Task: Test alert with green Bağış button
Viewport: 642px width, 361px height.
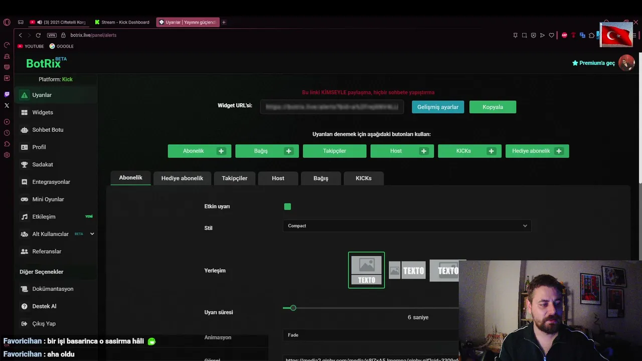Action: (x=267, y=151)
